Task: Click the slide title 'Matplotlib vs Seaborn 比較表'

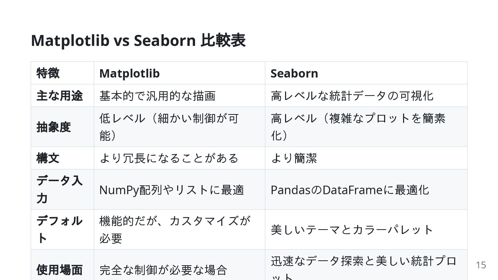Action: pyautogui.click(x=138, y=40)
